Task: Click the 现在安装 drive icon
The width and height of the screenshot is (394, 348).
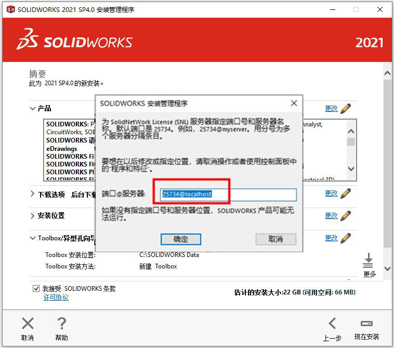Action: 366,324
